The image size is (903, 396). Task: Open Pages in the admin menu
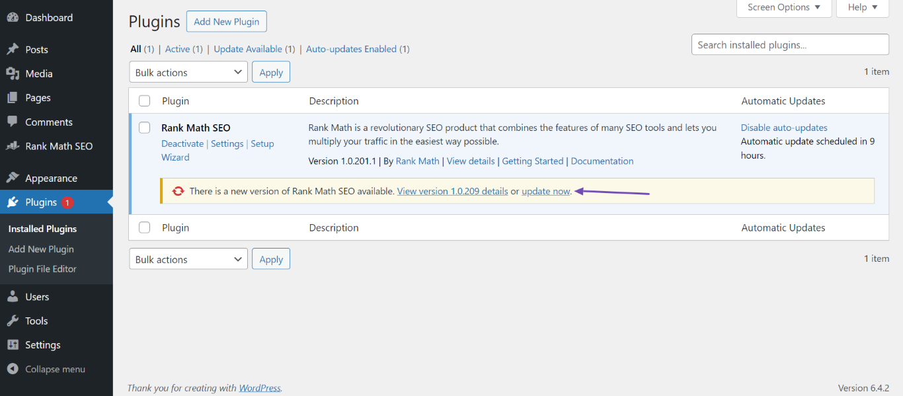click(x=38, y=98)
